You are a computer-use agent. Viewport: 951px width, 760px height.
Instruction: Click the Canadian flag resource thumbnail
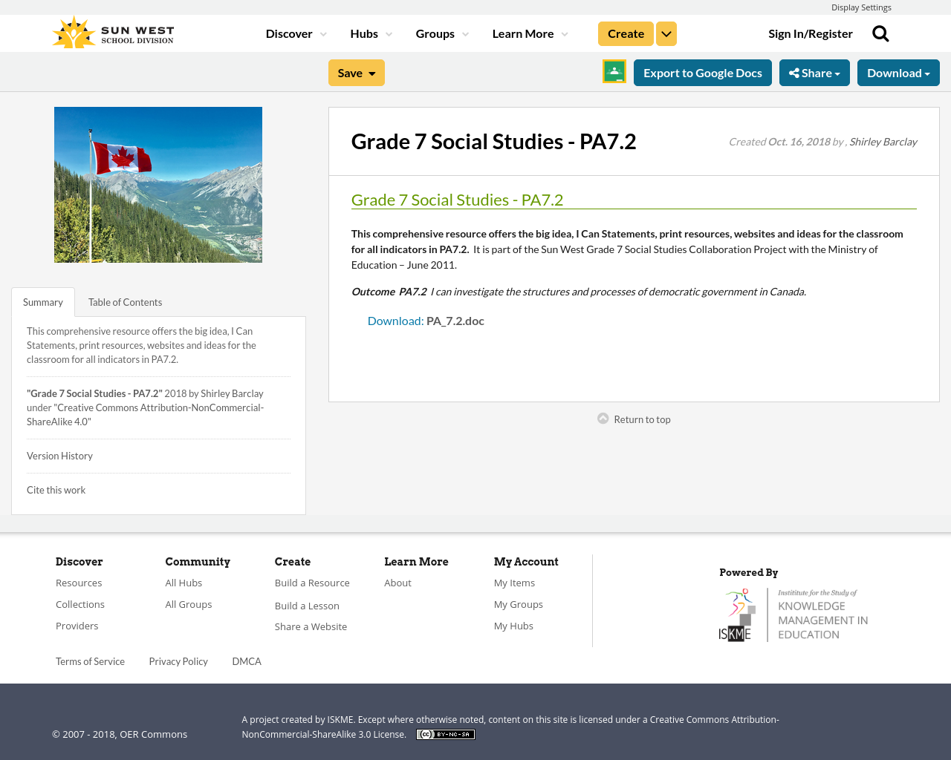pos(158,184)
